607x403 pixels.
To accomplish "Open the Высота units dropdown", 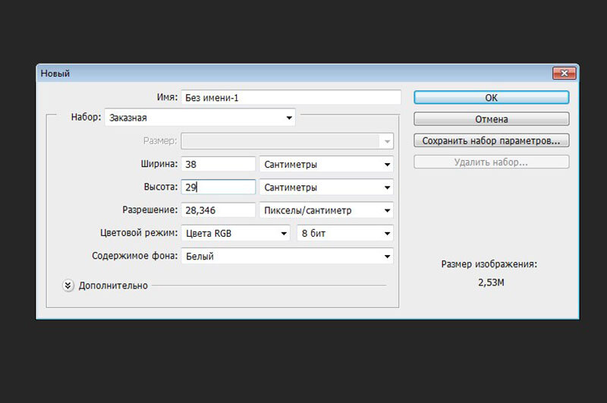I will click(x=326, y=187).
